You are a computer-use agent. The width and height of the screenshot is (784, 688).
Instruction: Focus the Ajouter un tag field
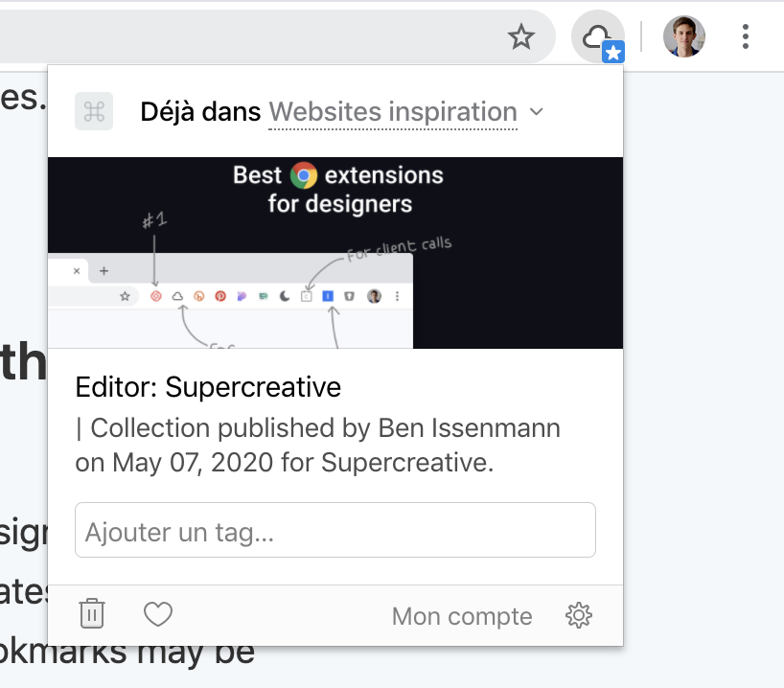(x=335, y=530)
